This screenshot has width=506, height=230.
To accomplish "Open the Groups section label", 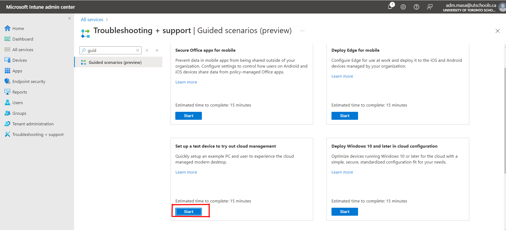I will coord(19,113).
